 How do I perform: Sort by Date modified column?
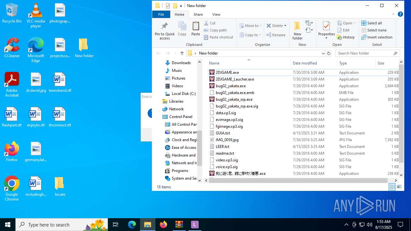(314, 63)
